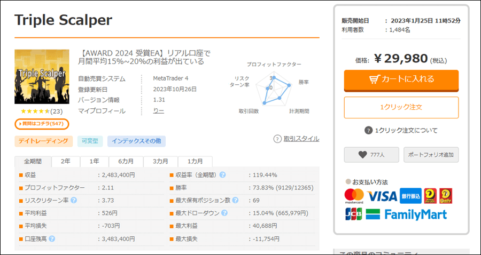The width and height of the screenshot is (481, 255).
Task: Click the FamilyMart payment logo
Action: 406,214
